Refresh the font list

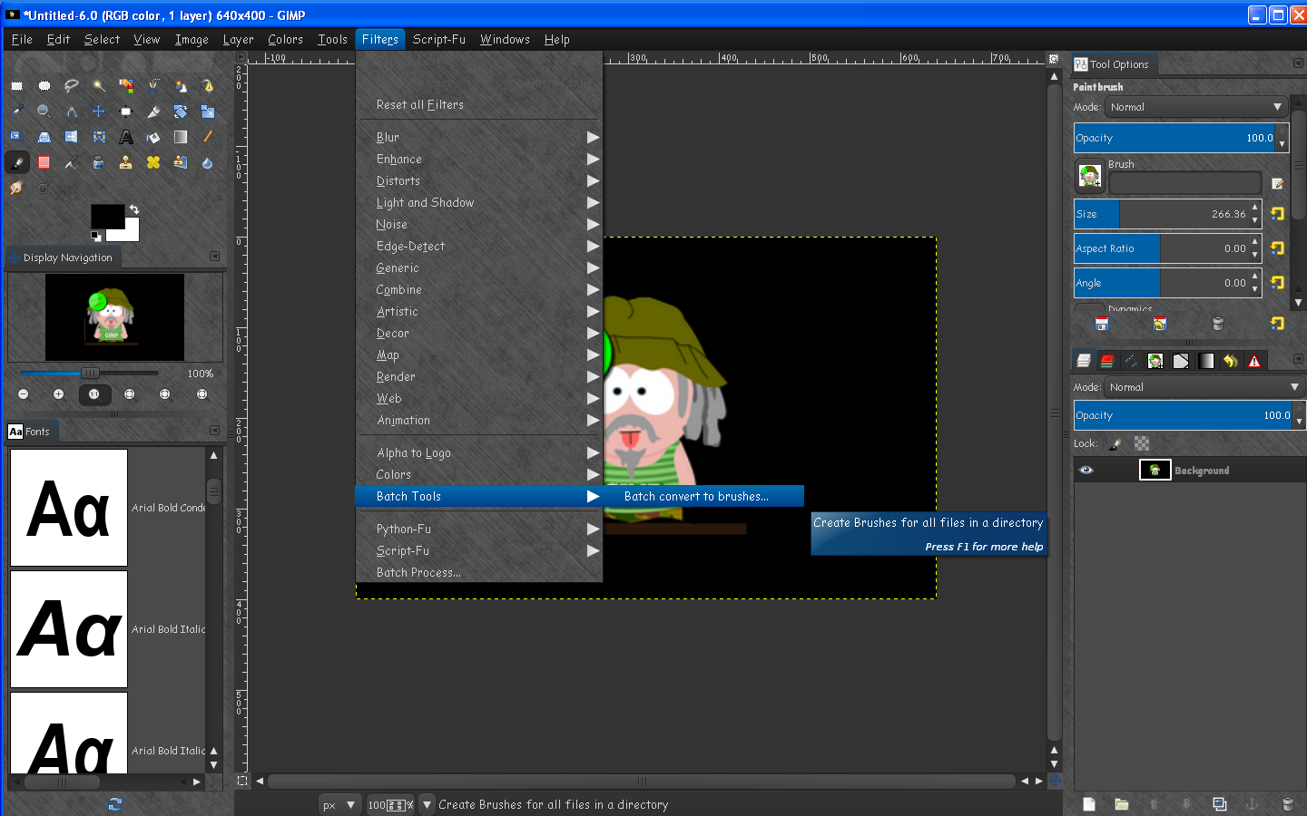[115, 803]
